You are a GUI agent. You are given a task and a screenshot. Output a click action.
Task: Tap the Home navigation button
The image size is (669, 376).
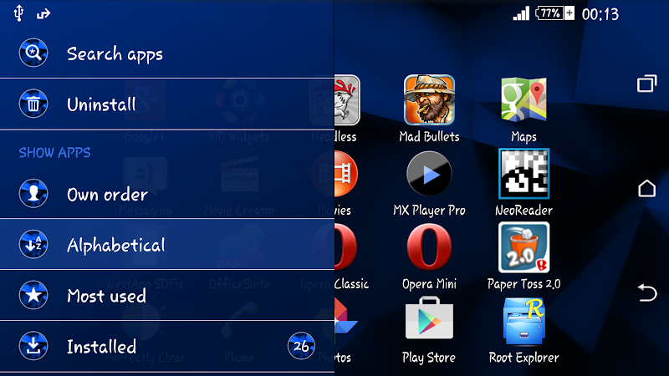point(646,188)
